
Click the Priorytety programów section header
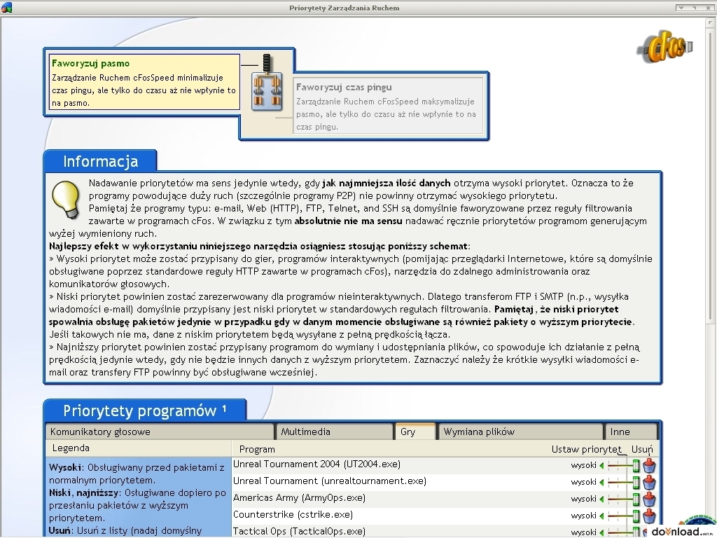click(x=145, y=411)
